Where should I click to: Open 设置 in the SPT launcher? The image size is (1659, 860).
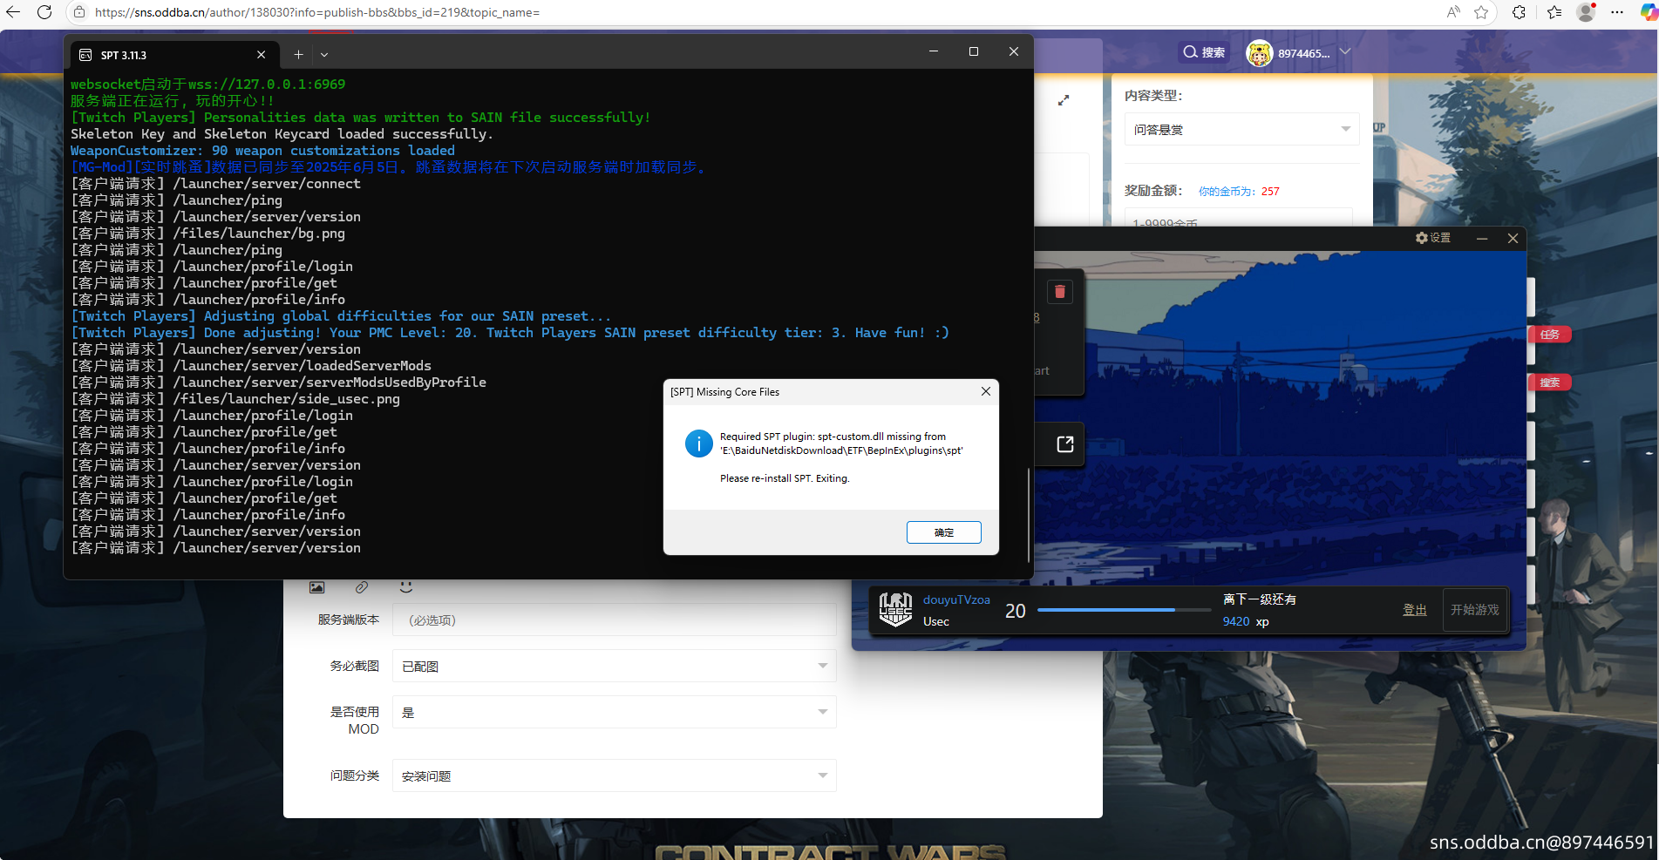[1433, 238]
